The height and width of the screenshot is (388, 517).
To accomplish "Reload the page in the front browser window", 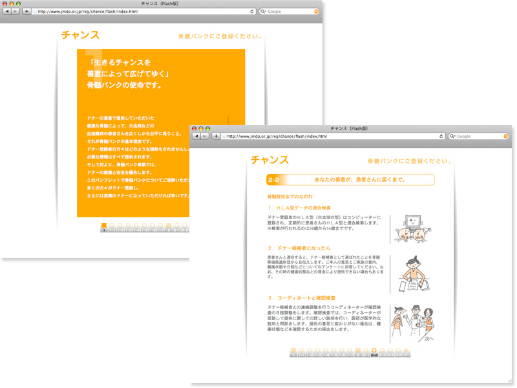I will [x=441, y=136].
